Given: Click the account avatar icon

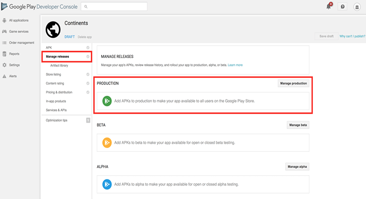Looking at the screenshot, I should pos(357,6).
